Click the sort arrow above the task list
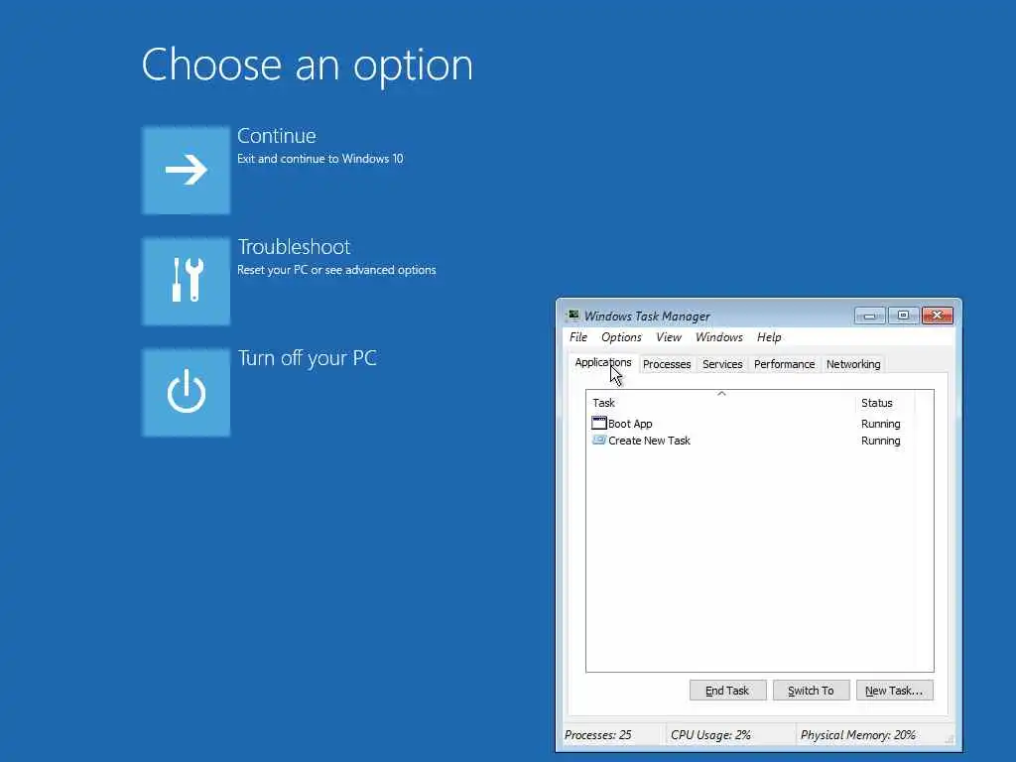 (x=721, y=393)
